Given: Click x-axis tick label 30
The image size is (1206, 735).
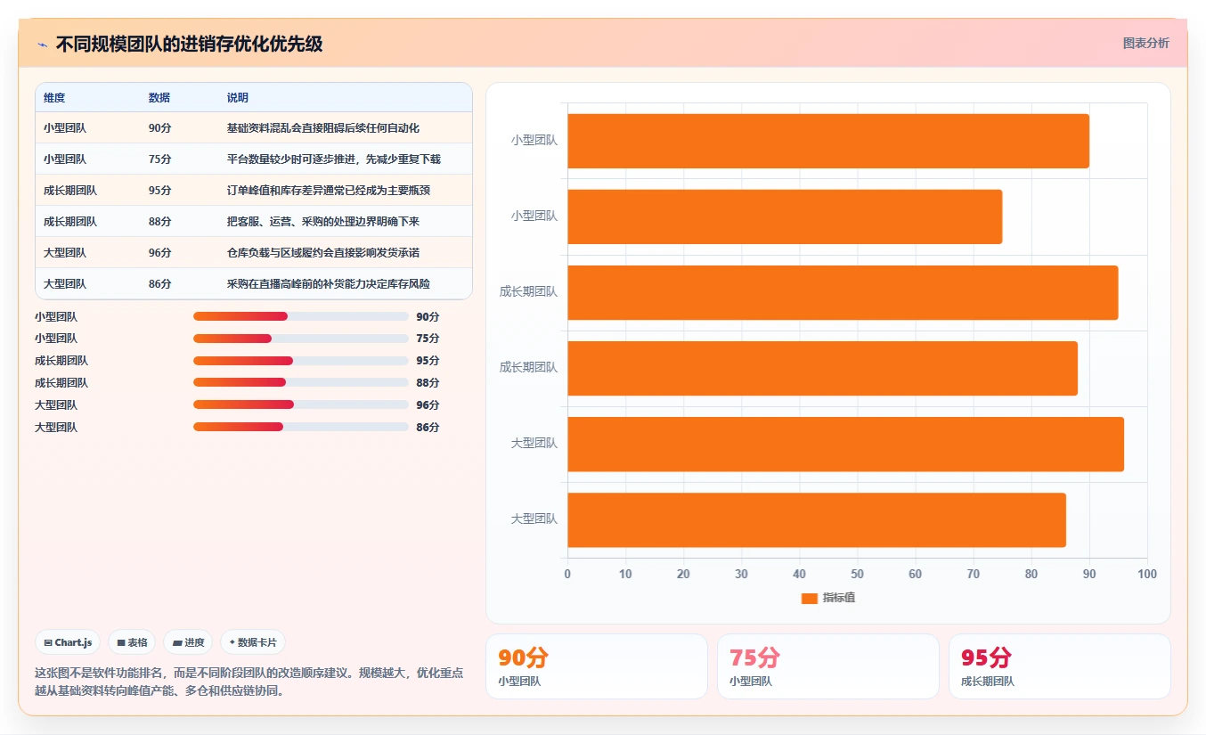Looking at the screenshot, I should click(741, 574).
